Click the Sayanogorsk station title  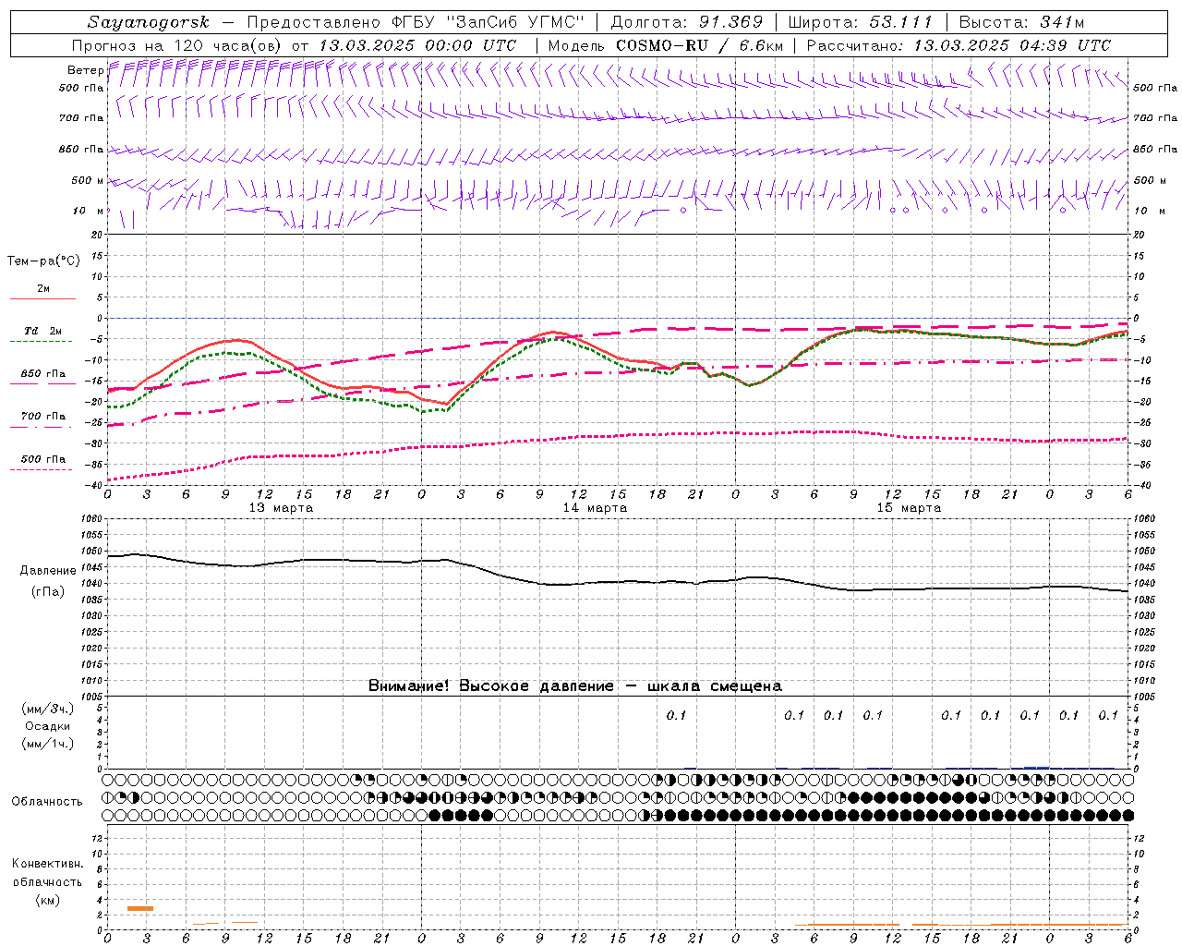149,22
